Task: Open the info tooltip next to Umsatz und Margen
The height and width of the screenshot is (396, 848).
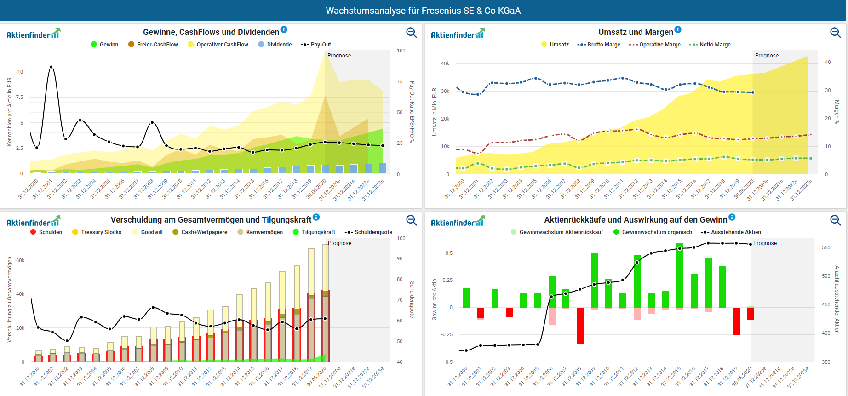Action: (678, 29)
